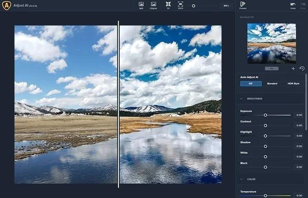
Task: Collapse the Color section
Action: (x=242, y=179)
